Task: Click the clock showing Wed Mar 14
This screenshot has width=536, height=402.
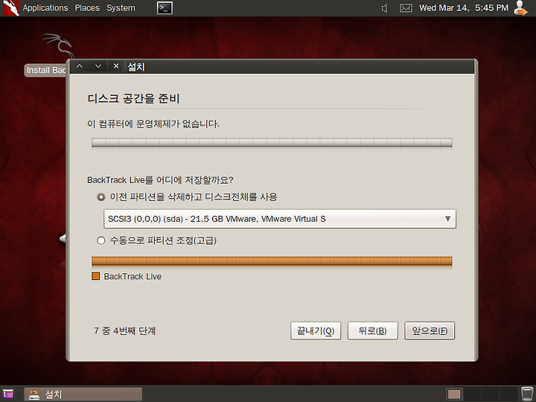Action: point(464,8)
